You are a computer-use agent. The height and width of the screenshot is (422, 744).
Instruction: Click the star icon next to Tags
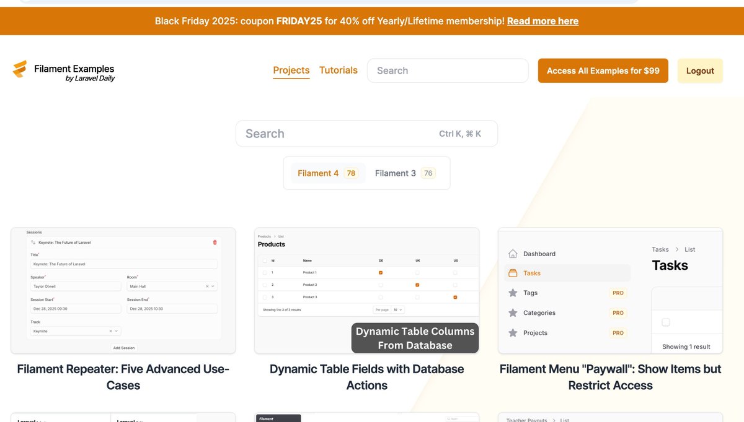point(513,293)
